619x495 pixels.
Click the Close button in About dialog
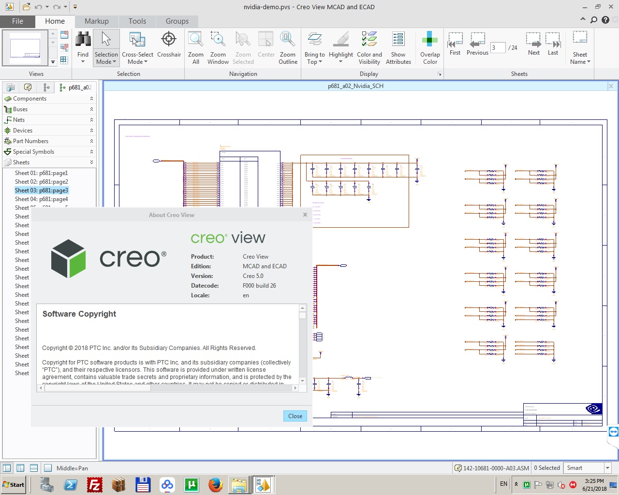tap(295, 416)
